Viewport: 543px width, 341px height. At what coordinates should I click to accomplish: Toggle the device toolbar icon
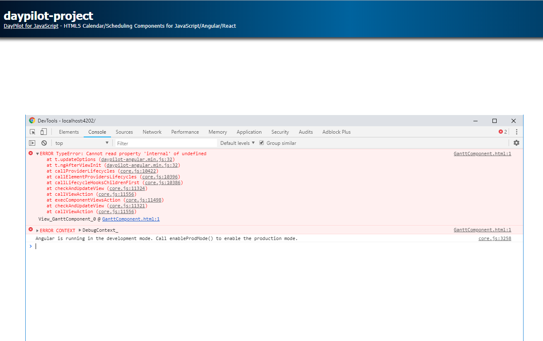pyautogui.click(x=43, y=132)
